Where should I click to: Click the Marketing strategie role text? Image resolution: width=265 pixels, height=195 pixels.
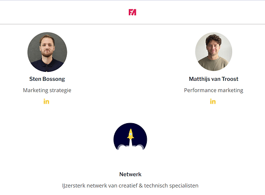[x=47, y=90]
